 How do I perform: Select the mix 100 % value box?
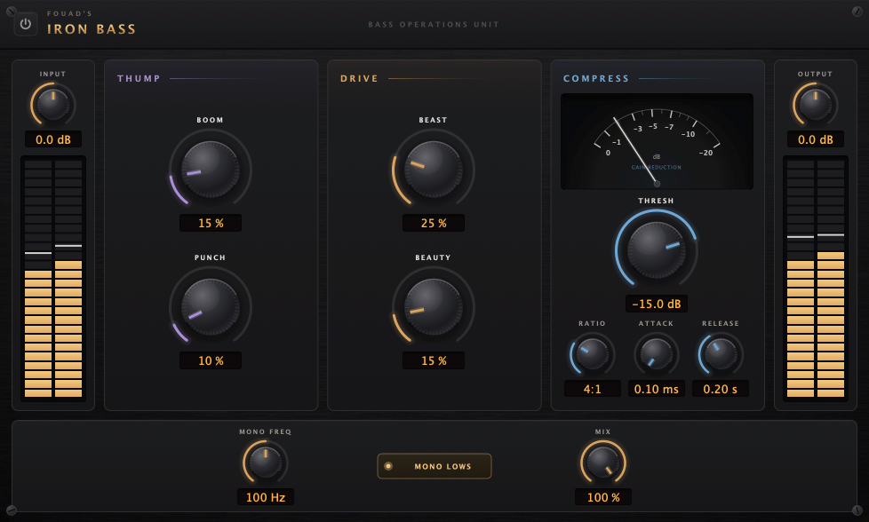coord(603,497)
